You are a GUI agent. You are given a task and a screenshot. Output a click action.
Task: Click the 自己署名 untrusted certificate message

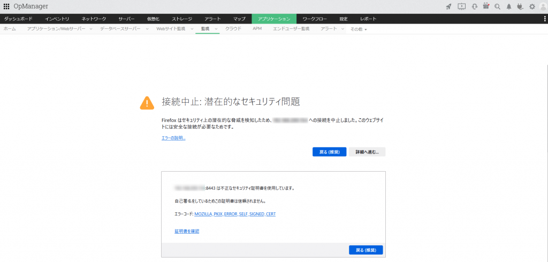point(220,201)
